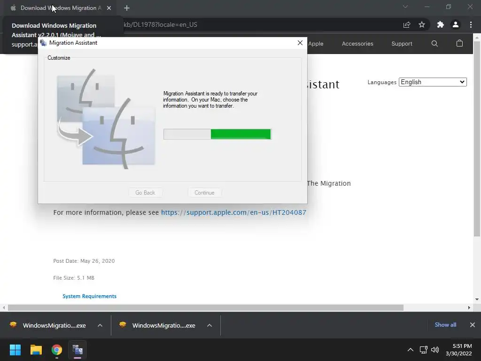The width and height of the screenshot is (481, 361).
Task: Click the address bar URL field
Action: (261, 25)
